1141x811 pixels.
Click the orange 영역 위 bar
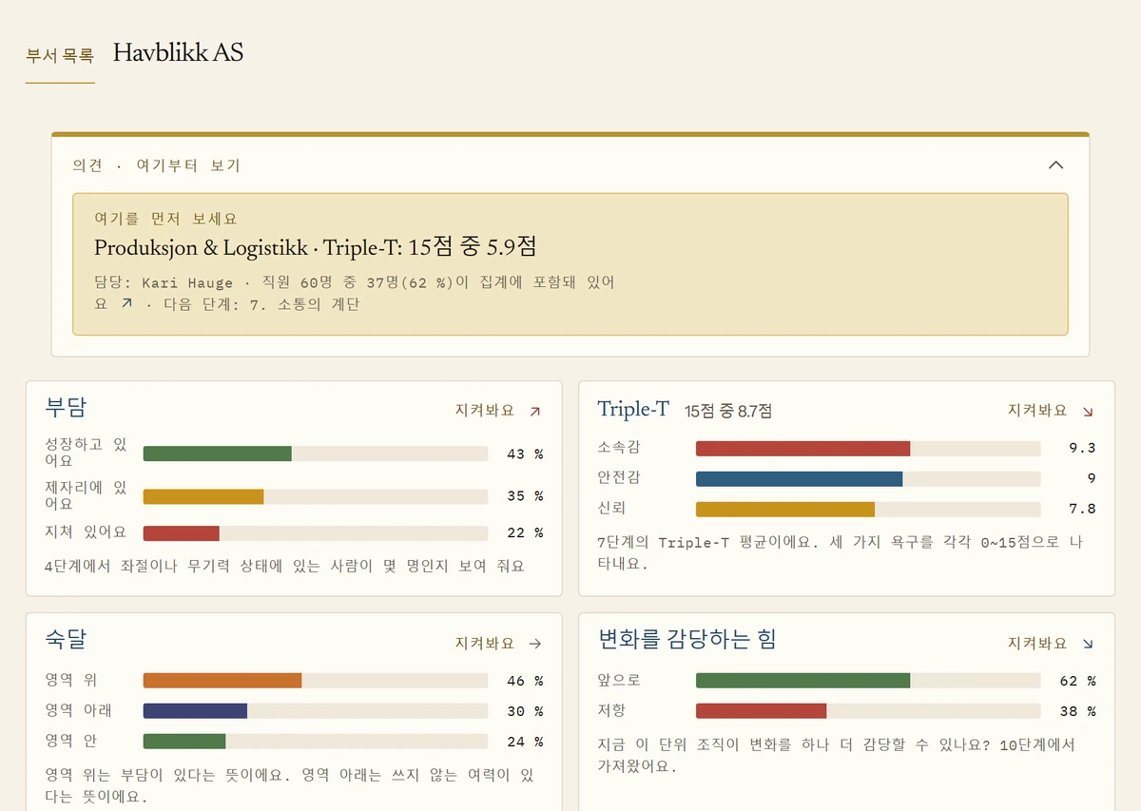222,681
